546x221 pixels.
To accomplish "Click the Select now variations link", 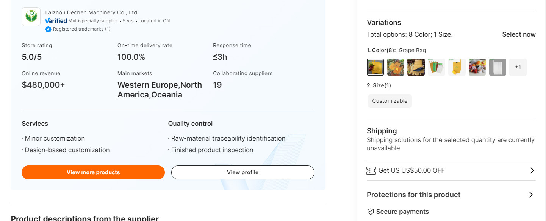I will (519, 34).
